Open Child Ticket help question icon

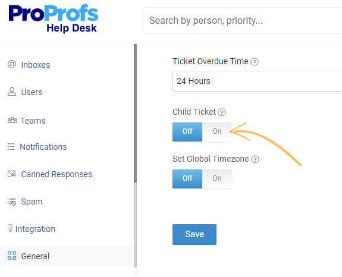[x=222, y=112]
